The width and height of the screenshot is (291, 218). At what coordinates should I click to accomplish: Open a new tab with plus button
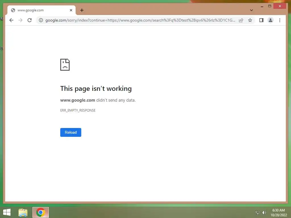tap(82, 10)
